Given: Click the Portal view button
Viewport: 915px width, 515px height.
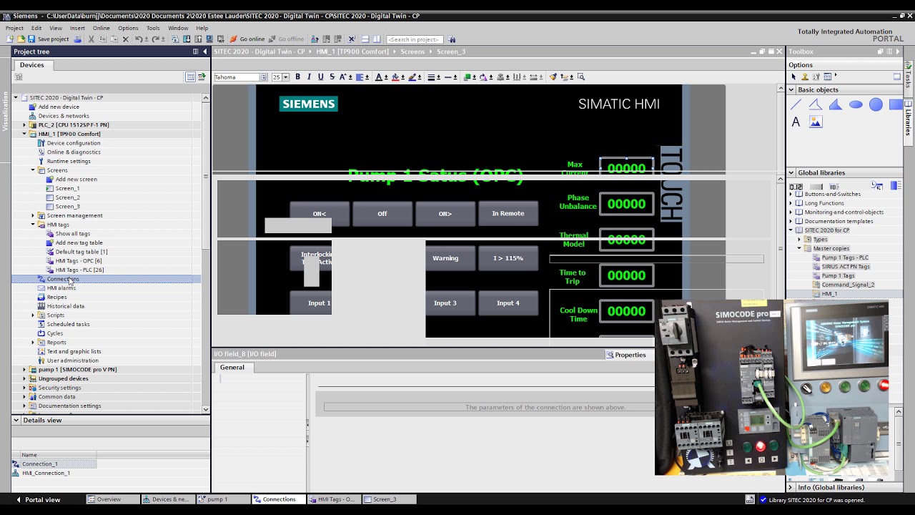Looking at the screenshot, I should click(x=38, y=500).
